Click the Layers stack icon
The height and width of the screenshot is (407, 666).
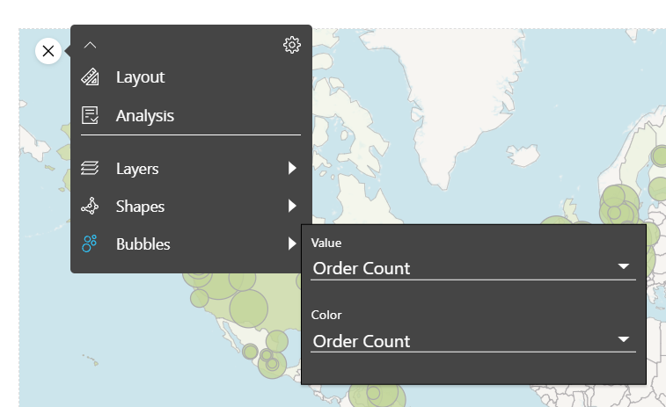pos(90,168)
